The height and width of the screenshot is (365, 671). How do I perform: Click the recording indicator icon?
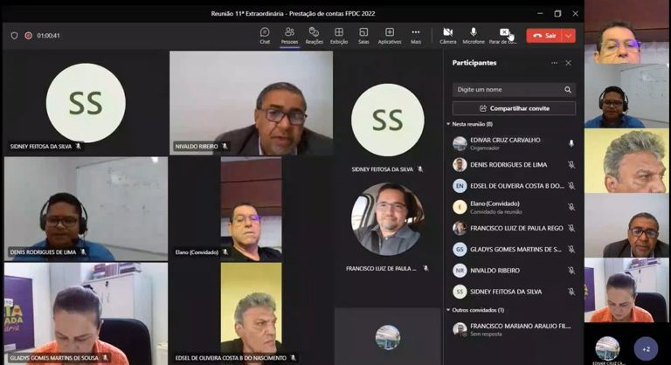(28, 36)
